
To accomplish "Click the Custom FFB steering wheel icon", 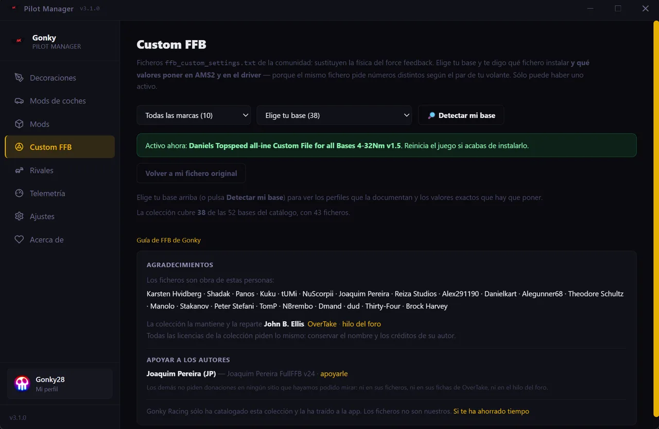I will pos(19,147).
